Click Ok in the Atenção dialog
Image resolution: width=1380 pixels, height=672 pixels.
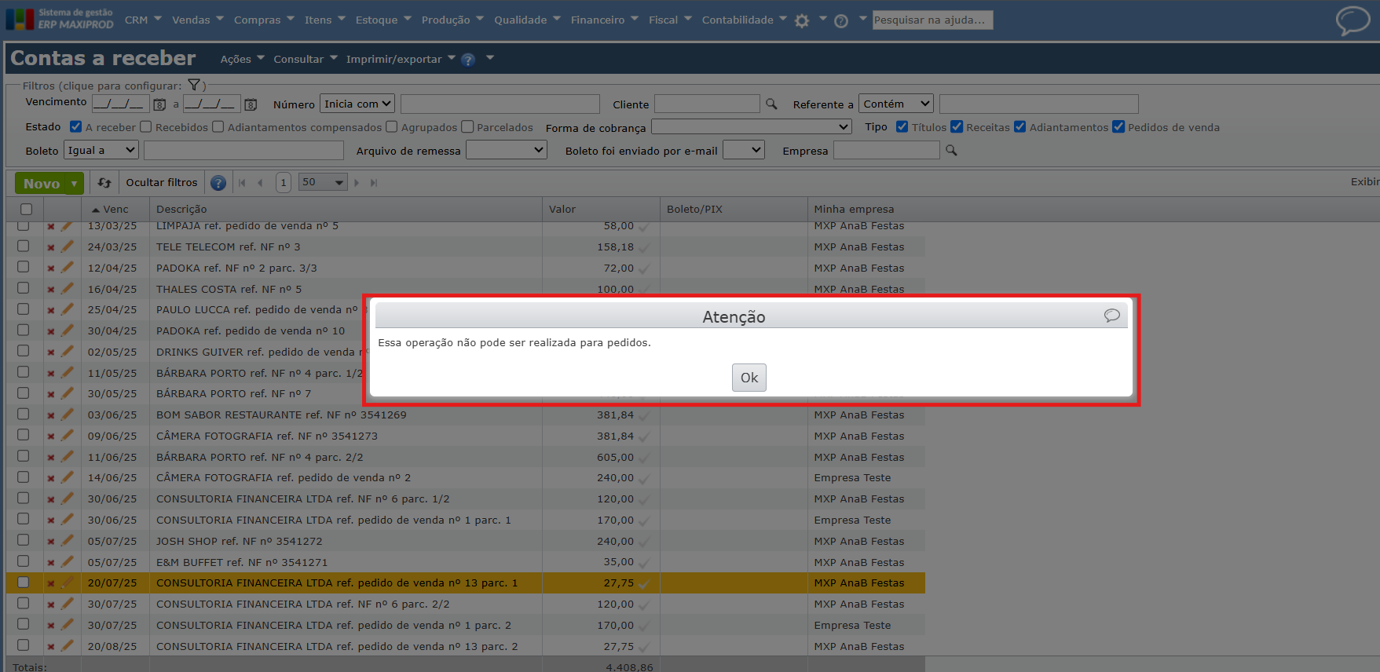coord(749,378)
